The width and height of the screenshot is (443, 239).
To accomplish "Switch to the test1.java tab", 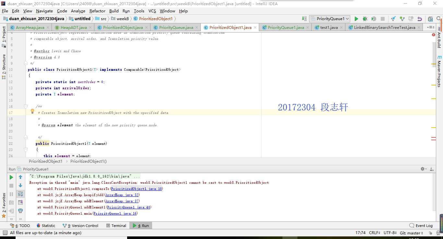I will click(329, 27).
